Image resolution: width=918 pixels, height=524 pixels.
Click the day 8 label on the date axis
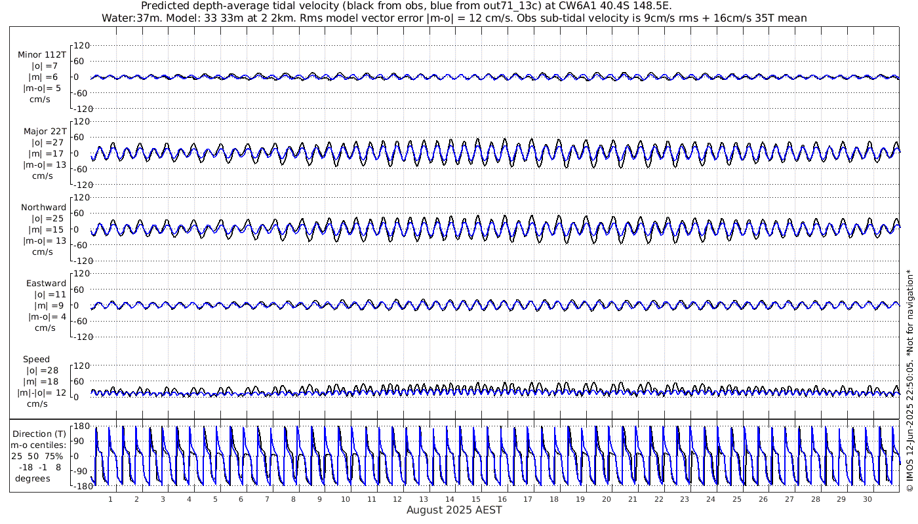click(293, 499)
